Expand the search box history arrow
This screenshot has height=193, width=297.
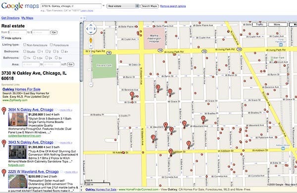tap(103, 5)
